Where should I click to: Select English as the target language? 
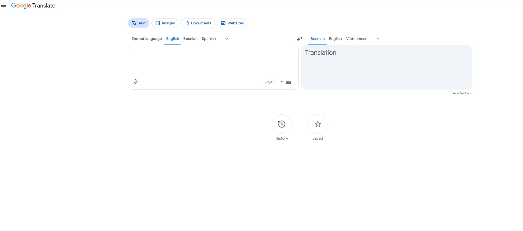335,39
